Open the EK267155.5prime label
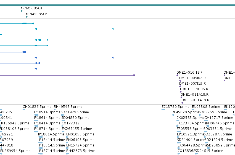 77,129
